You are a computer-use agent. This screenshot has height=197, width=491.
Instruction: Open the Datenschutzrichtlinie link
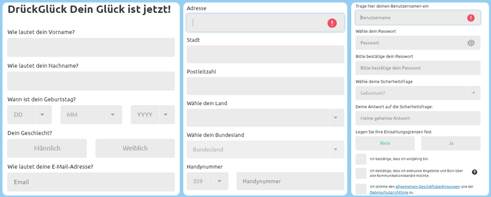[387, 192]
